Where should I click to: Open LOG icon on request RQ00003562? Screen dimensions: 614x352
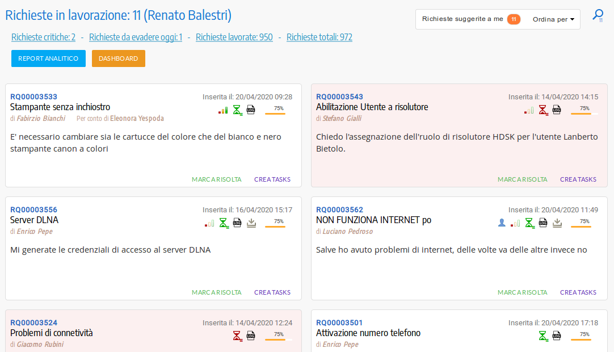(x=543, y=223)
